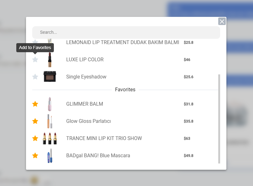
Task: Click the $25.8 LEMONAID LIP TREATMENT price
Action: (188, 43)
